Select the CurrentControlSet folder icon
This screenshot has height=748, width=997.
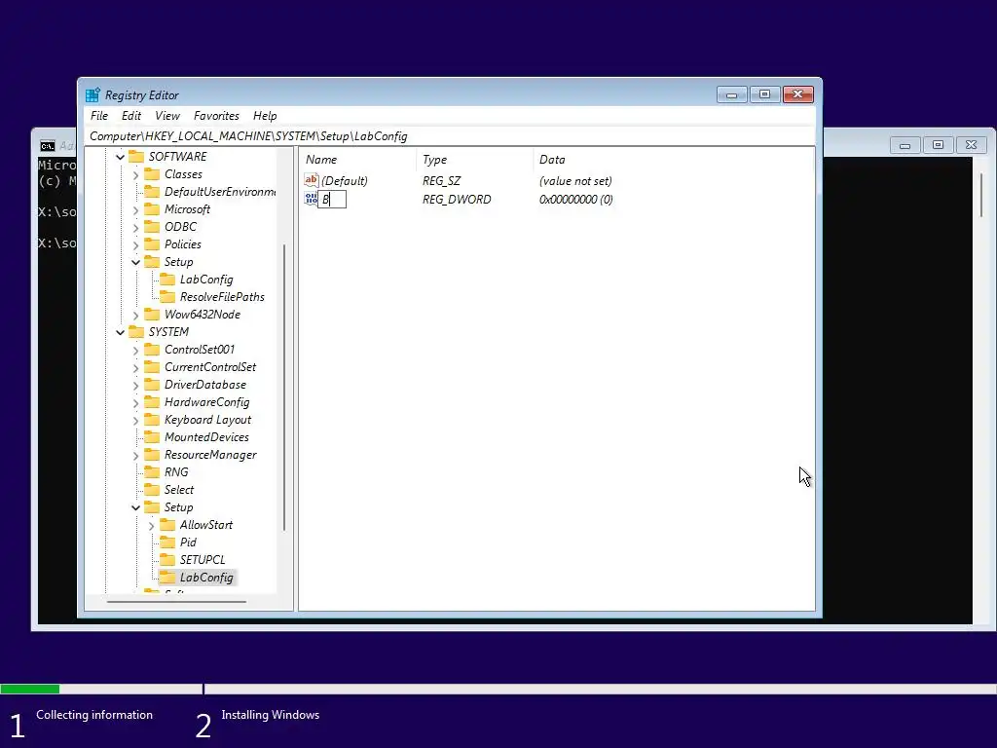152,367
